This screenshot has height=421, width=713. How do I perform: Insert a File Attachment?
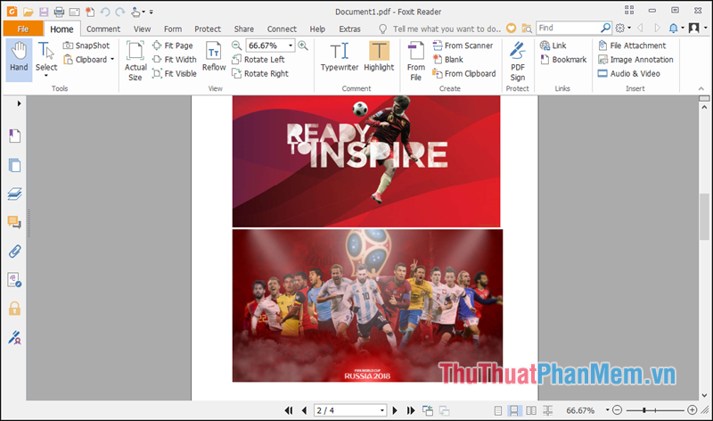(x=632, y=45)
